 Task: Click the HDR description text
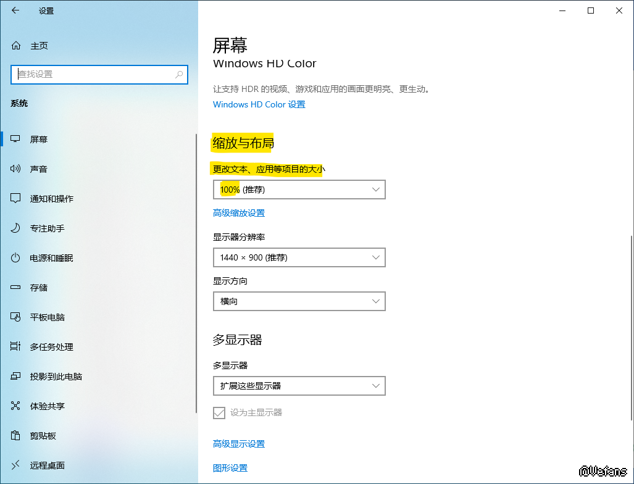(x=323, y=89)
